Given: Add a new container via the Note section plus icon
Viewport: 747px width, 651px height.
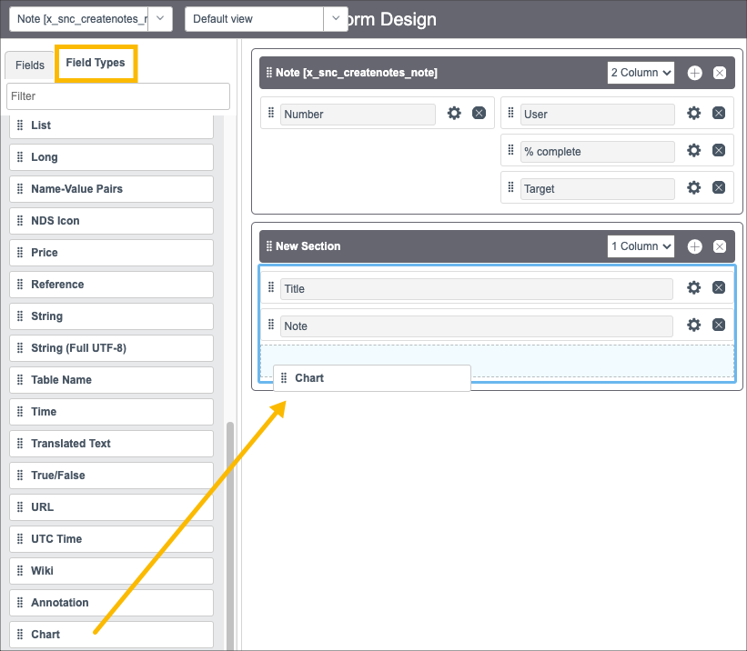Looking at the screenshot, I should click(694, 73).
